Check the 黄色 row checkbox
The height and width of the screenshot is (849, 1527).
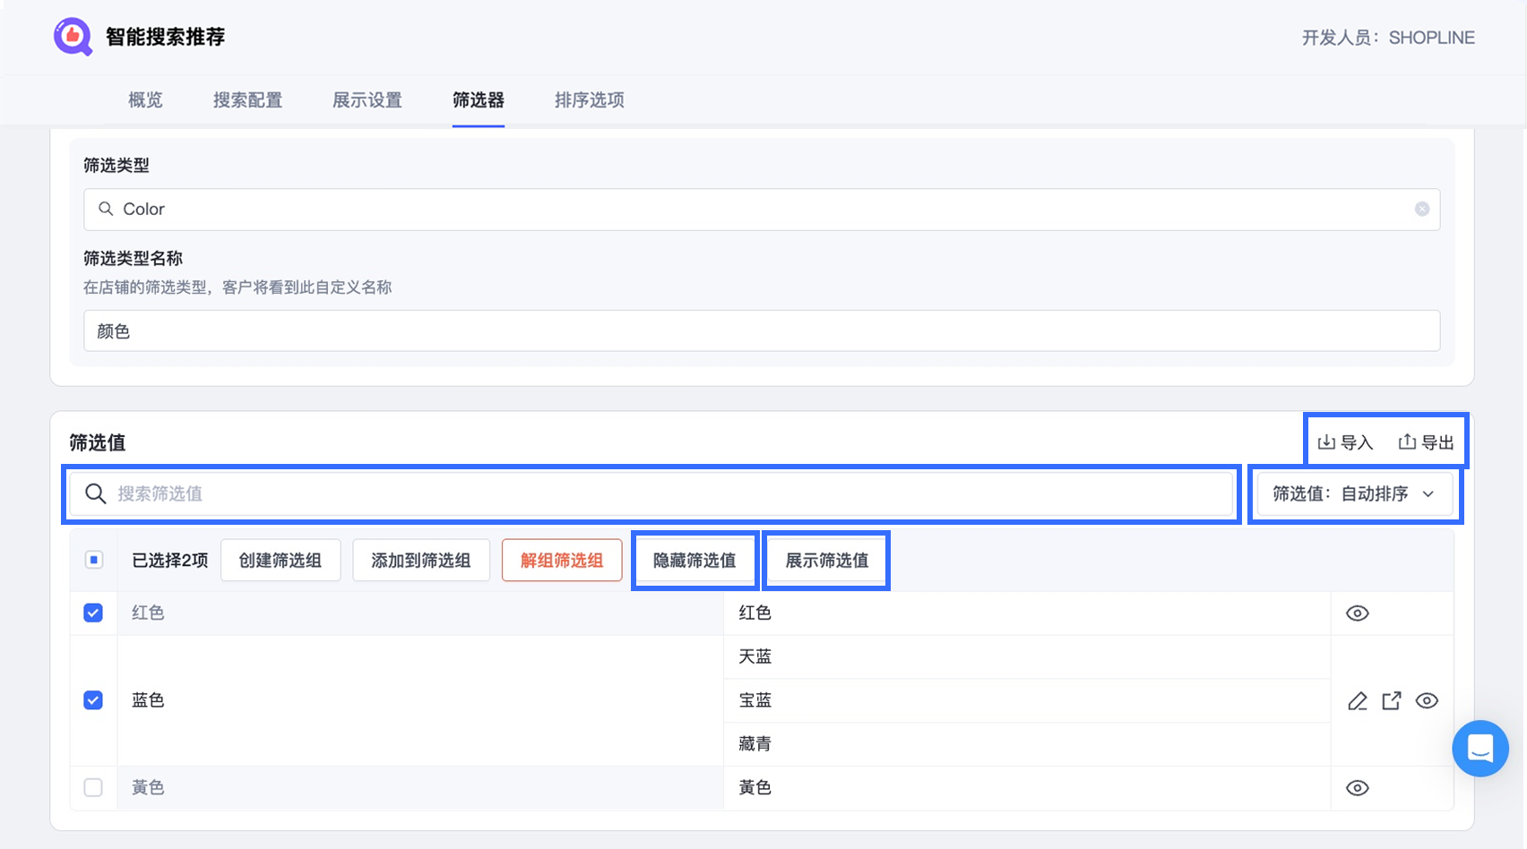(93, 788)
